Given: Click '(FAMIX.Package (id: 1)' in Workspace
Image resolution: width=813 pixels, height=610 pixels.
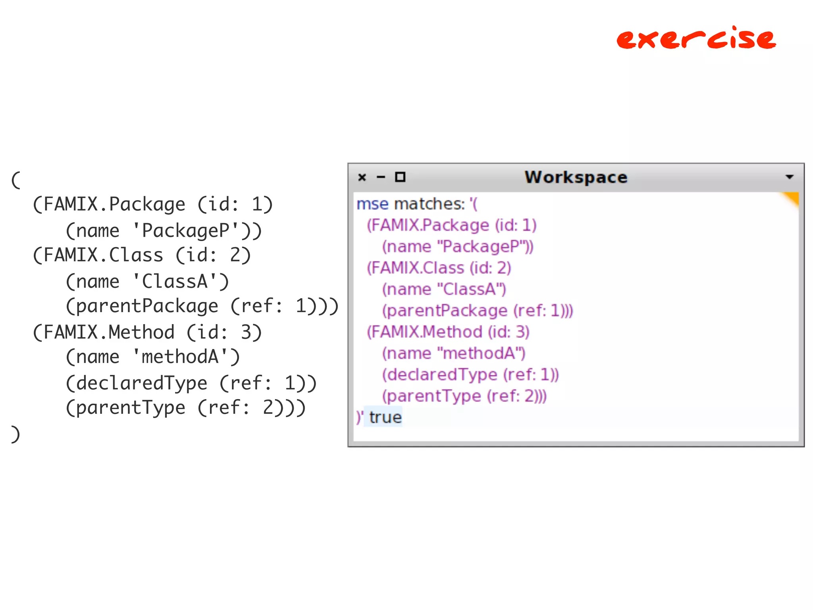Looking at the screenshot, I should click(451, 226).
